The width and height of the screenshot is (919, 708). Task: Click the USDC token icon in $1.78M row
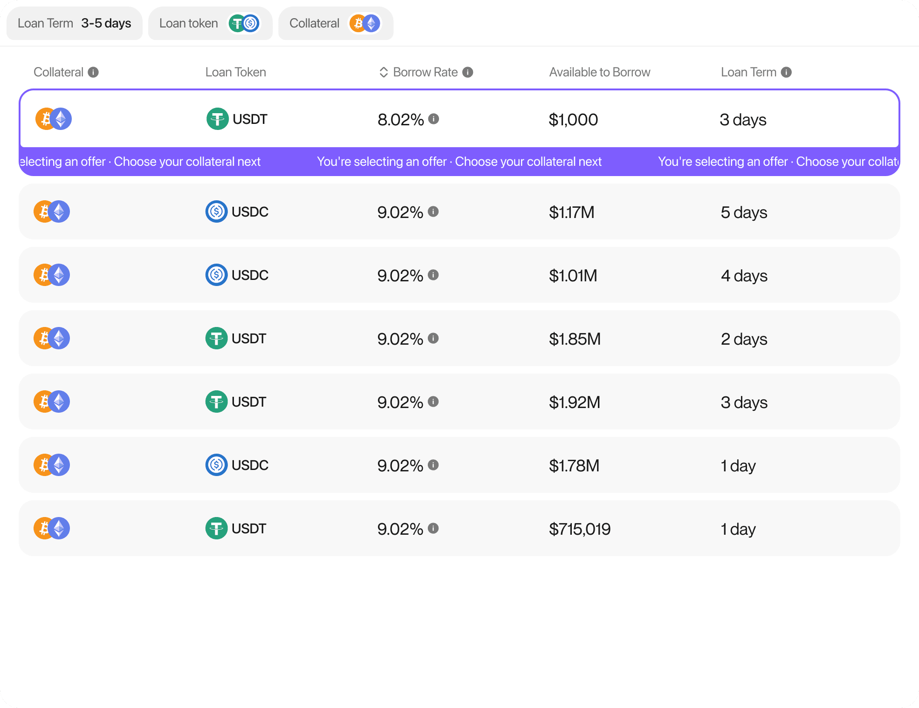coord(217,465)
